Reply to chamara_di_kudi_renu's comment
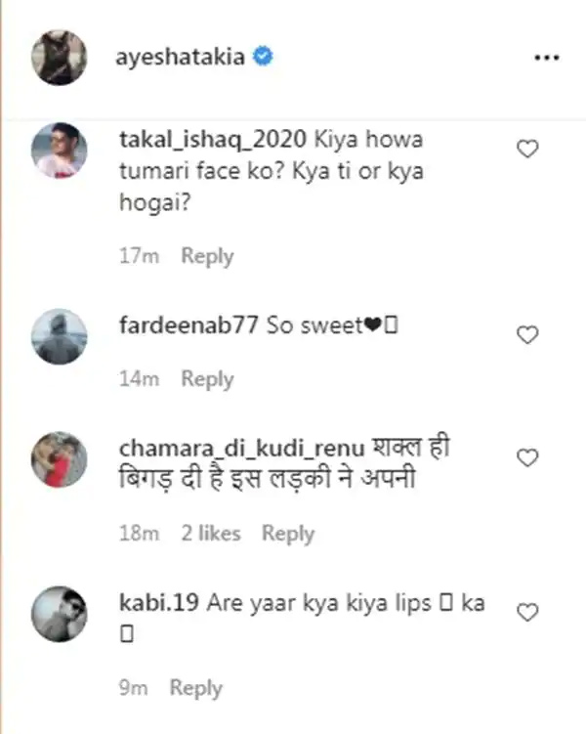Image resolution: width=586 pixels, height=734 pixels. [287, 534]
